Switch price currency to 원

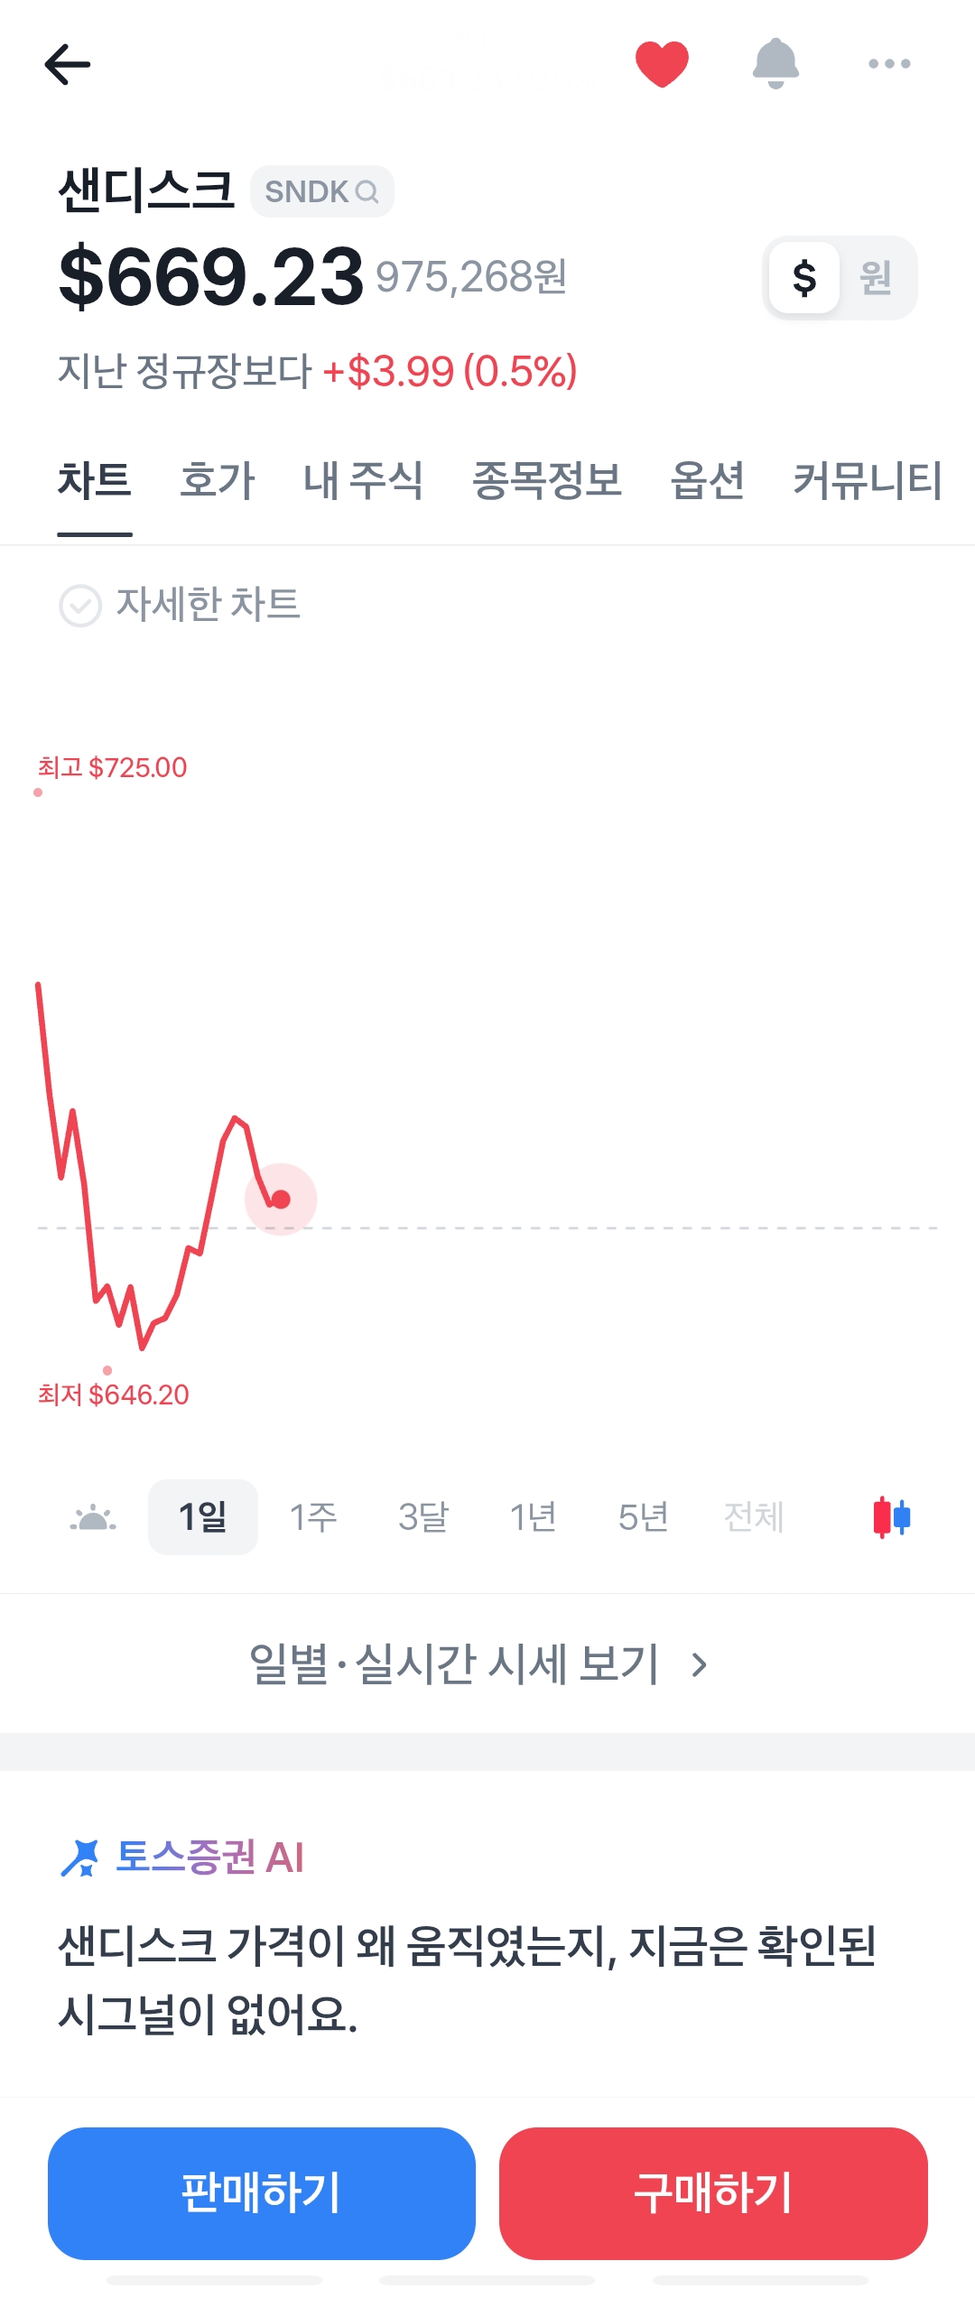875,278
